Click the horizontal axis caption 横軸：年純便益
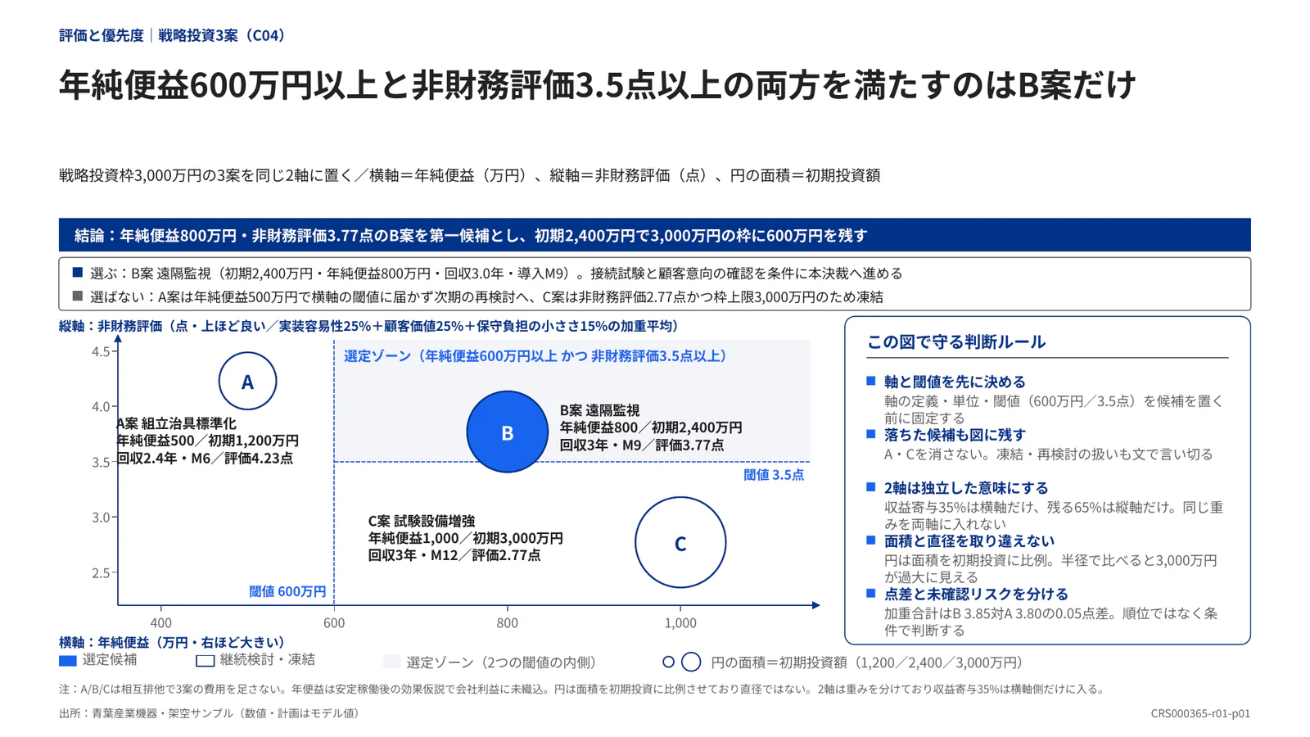This screenshot has width=1310, height=737. click(172, 643)
